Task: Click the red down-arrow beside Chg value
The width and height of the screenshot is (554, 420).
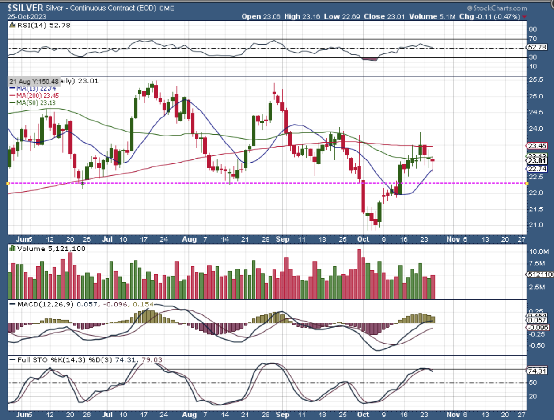Action: 524,16
